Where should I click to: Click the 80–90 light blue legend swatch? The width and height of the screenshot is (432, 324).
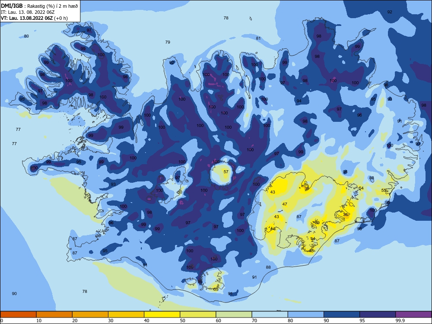coord(306,314)
